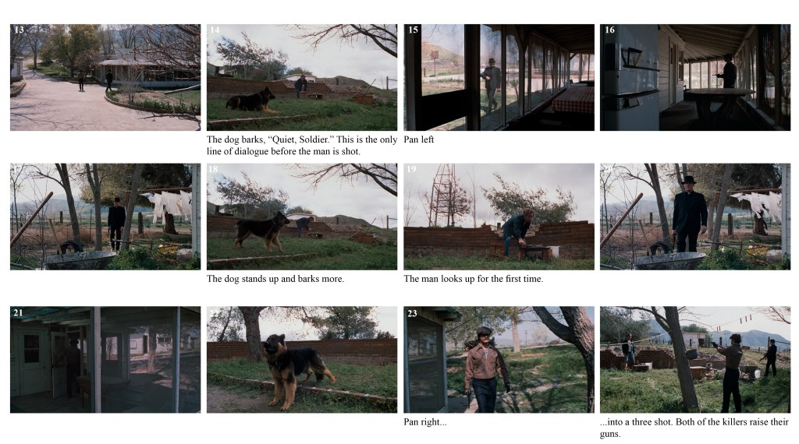The width and height of the screenshot is (799, 444).
Task: Click the "Pan right..." caption
Action: [x=425, y=421]
